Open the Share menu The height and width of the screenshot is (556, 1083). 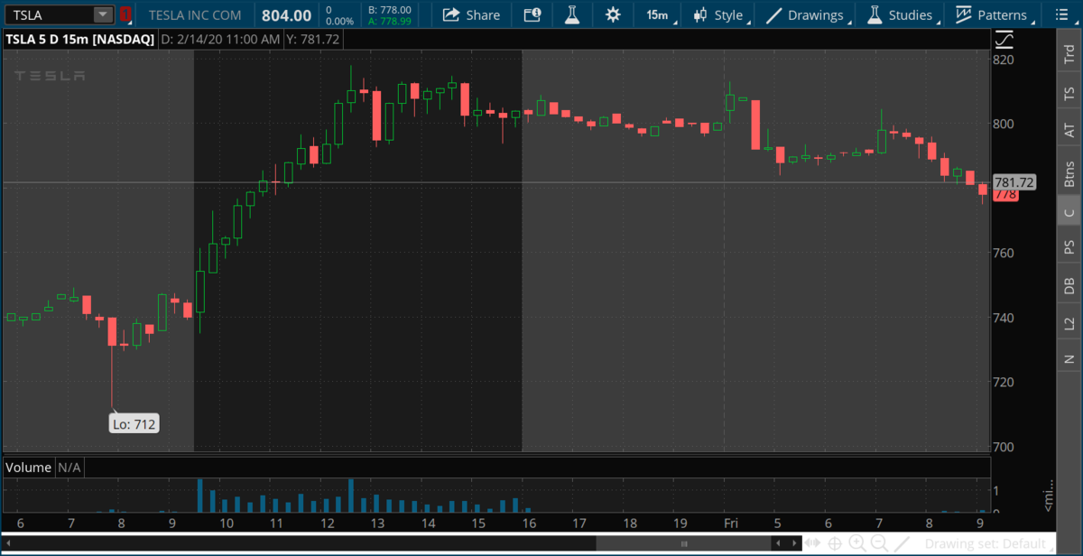[471, 14]
